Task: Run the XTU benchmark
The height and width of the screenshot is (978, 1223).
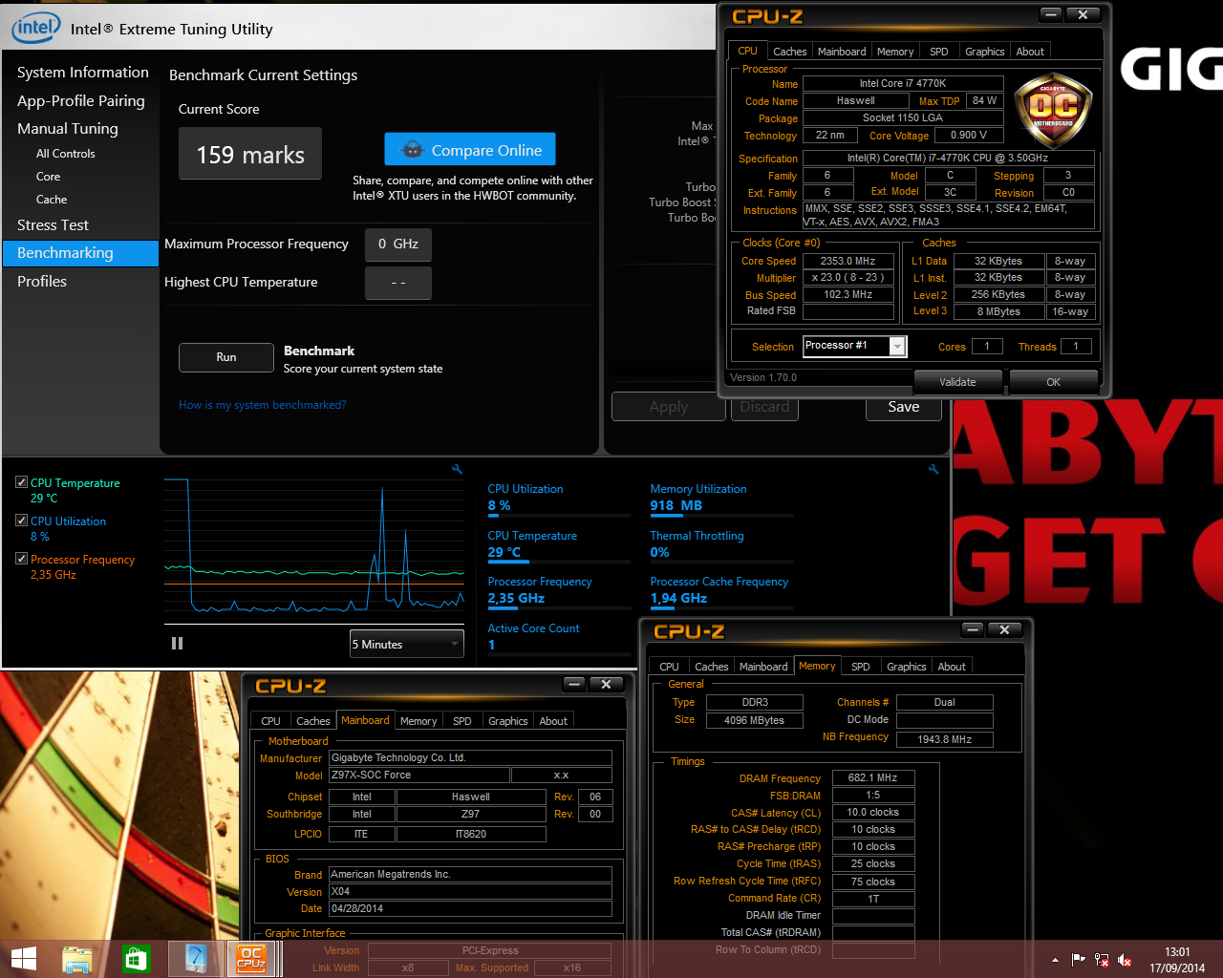Action: pos(226,357)
